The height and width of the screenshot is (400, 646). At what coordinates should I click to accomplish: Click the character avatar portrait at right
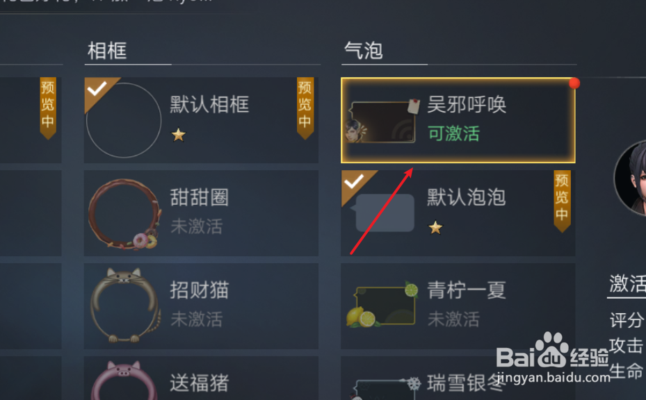point(630,178)
